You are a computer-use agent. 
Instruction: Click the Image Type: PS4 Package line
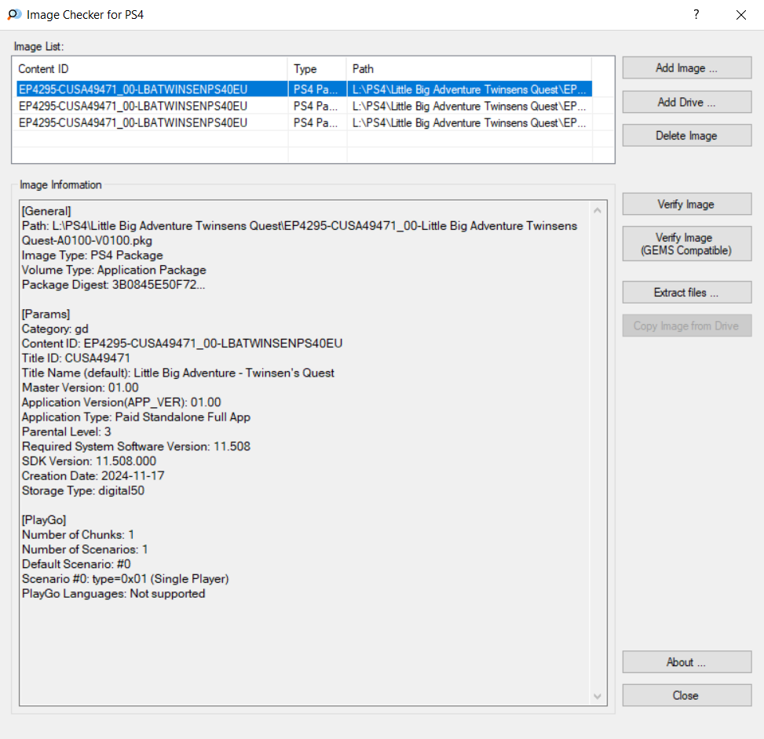93,255
